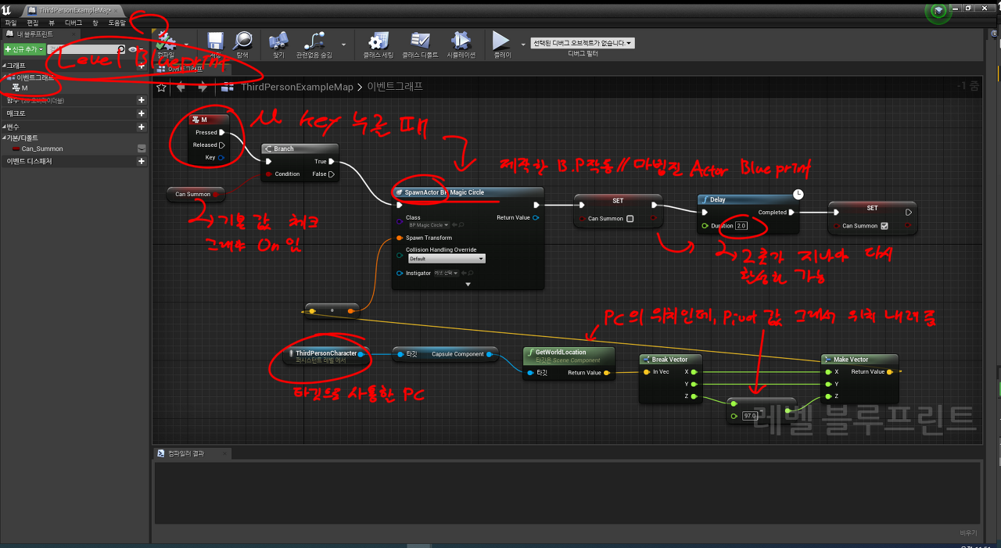
Task: Click the 신규 추가 (Add New) button
Action: click(23, 49)
